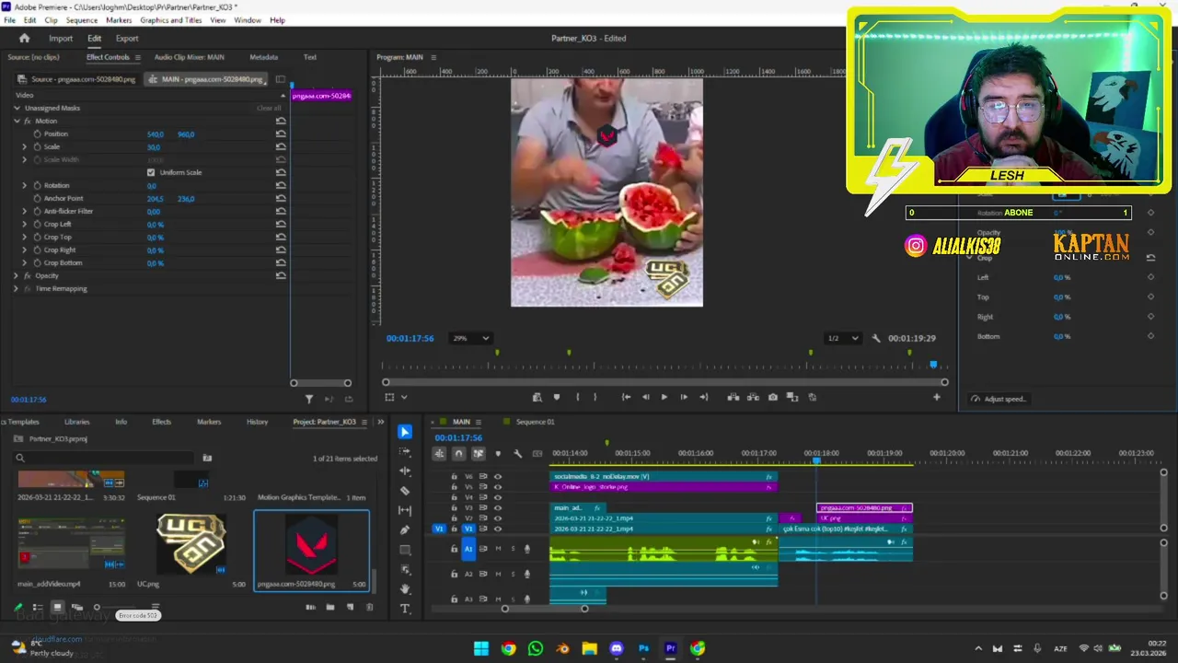Expand the Rotation property
This screenshot has width=1178, height=663.
coord(25,185)
